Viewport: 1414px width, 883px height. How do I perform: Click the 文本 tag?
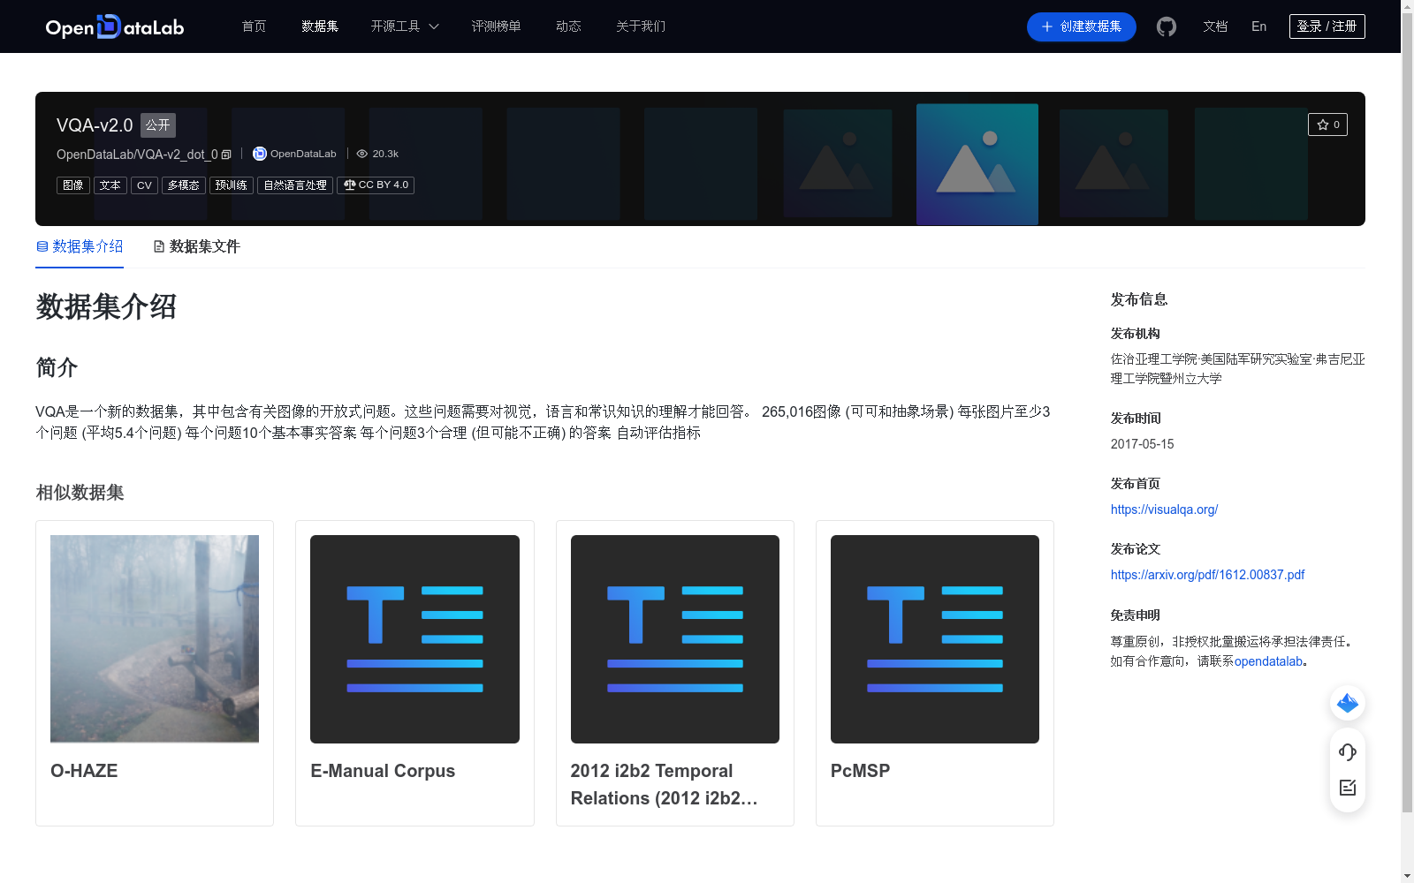pos(110,185)
